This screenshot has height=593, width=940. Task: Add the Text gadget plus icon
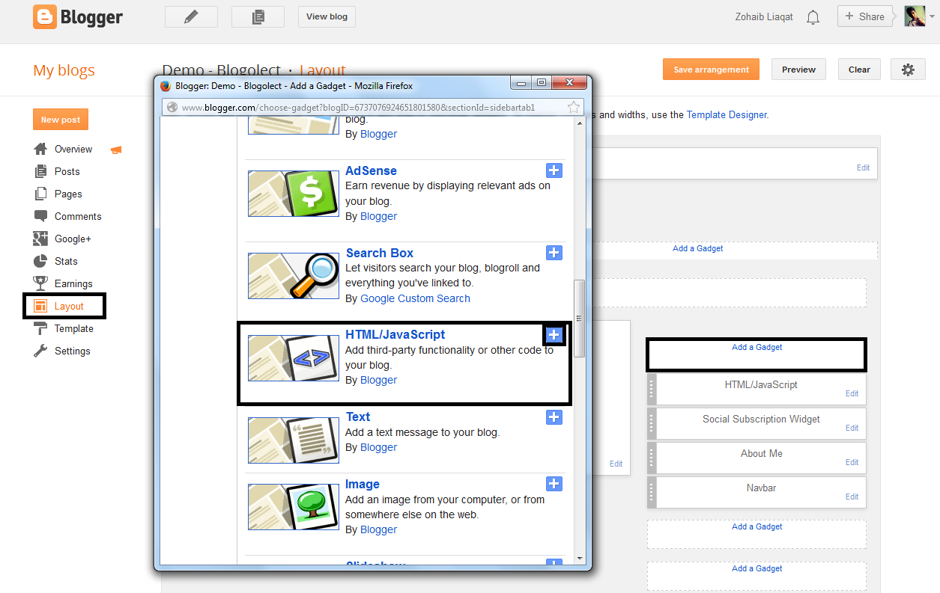(554, 417)
